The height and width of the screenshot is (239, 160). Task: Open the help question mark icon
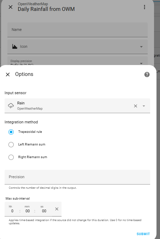(147, 75)
